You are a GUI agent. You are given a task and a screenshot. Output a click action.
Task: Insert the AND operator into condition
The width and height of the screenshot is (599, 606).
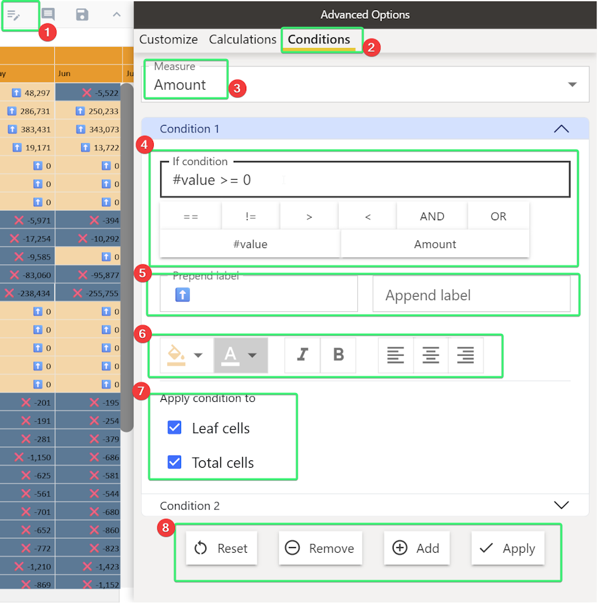[x=432, y=216]
